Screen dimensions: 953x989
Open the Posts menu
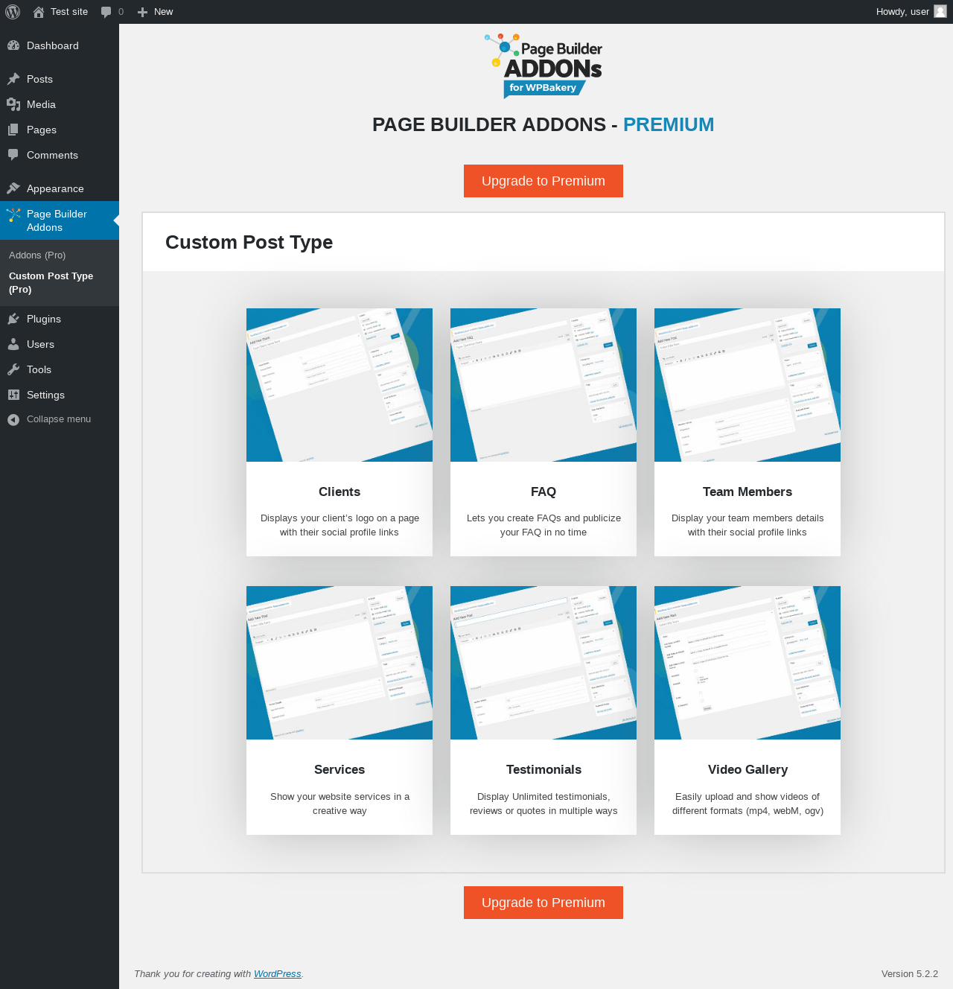(x=39, y=79)
